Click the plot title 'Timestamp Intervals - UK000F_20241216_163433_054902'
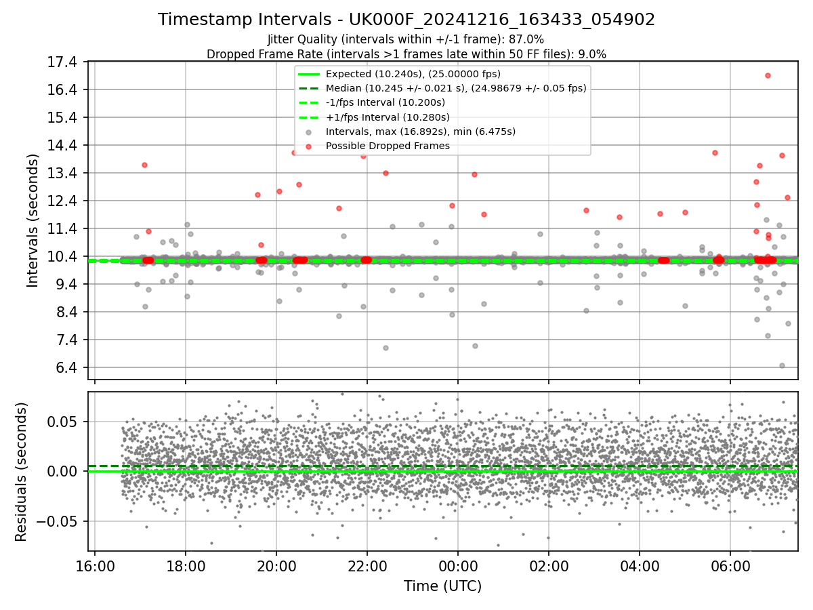The height and width of the screenshot is (610, 813). point(406,20)
